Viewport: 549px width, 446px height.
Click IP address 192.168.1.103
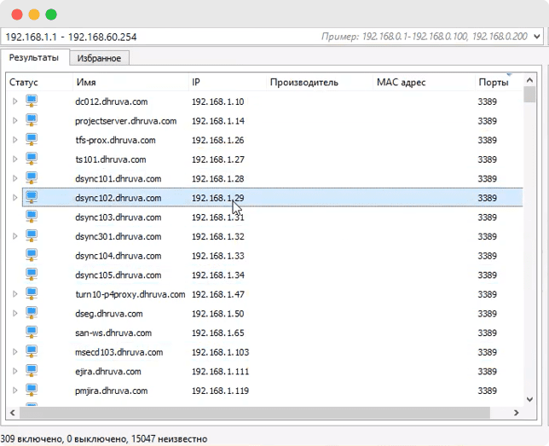(220, 352)
